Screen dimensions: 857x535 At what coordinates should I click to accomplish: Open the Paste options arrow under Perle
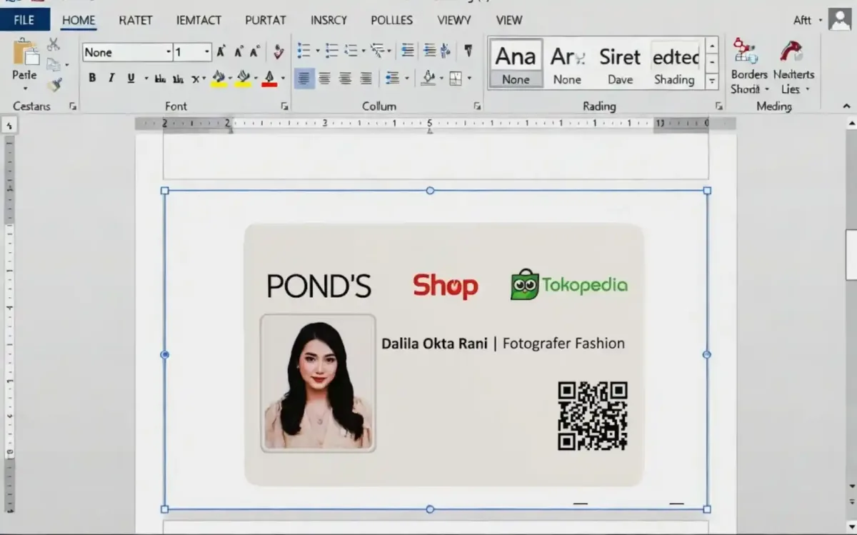[x=25, y=89]
